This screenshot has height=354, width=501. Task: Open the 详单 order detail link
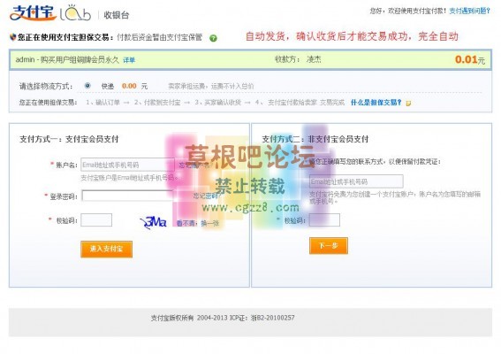[x=129, y=60]
